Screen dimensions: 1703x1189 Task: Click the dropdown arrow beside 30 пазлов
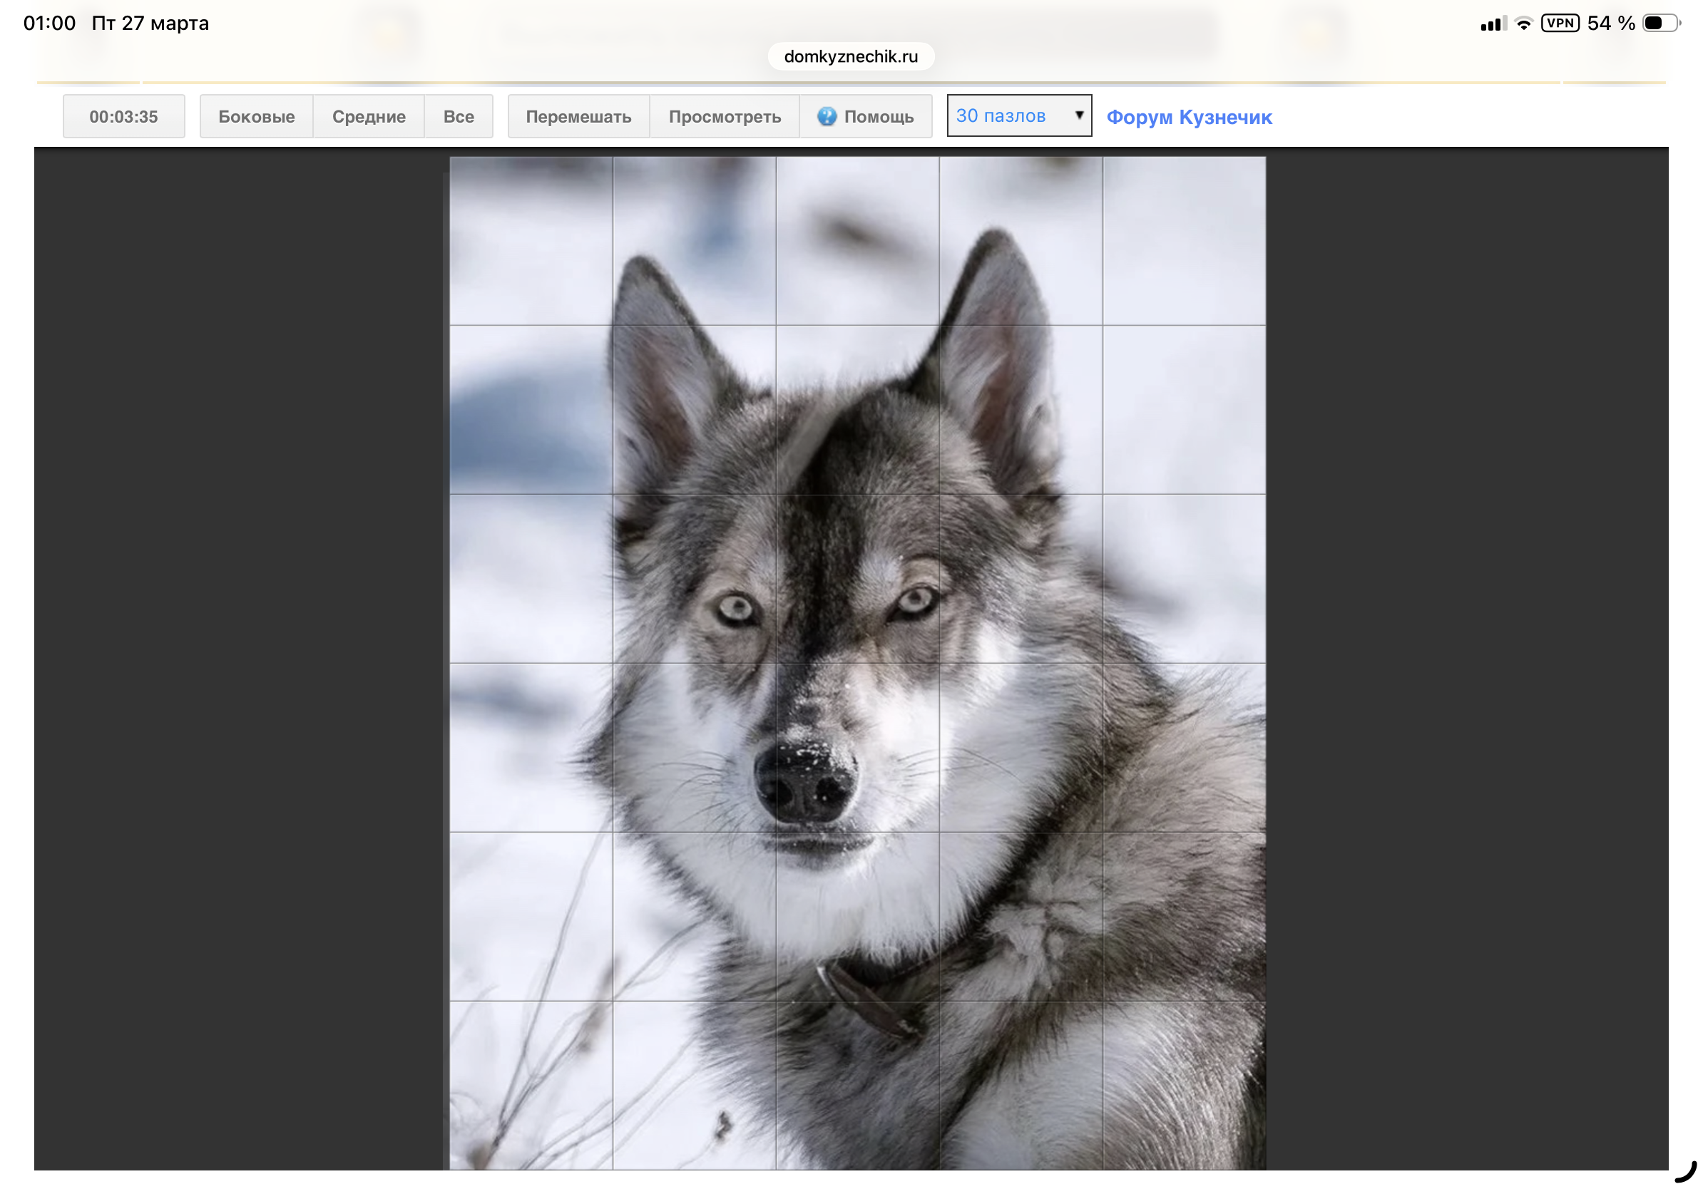point(1079,115)
